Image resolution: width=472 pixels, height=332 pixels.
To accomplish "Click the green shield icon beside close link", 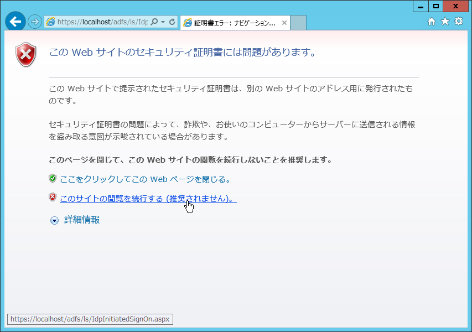I will 53,178.
